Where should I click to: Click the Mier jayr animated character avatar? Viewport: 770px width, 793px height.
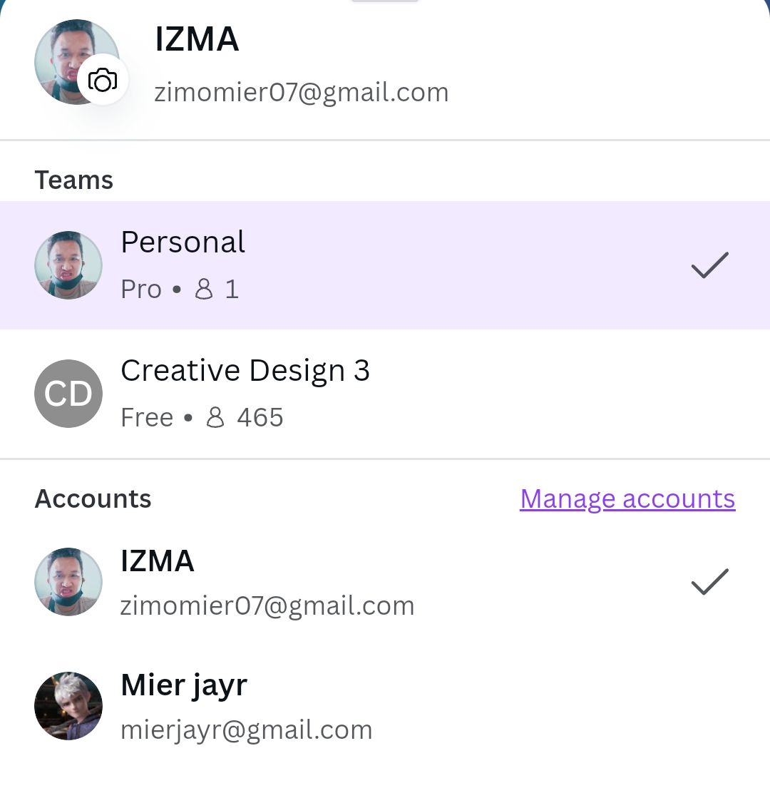coord(68,706)
